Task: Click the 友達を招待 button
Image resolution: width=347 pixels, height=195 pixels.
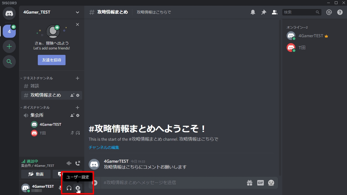Action: (x=52, y=60)
